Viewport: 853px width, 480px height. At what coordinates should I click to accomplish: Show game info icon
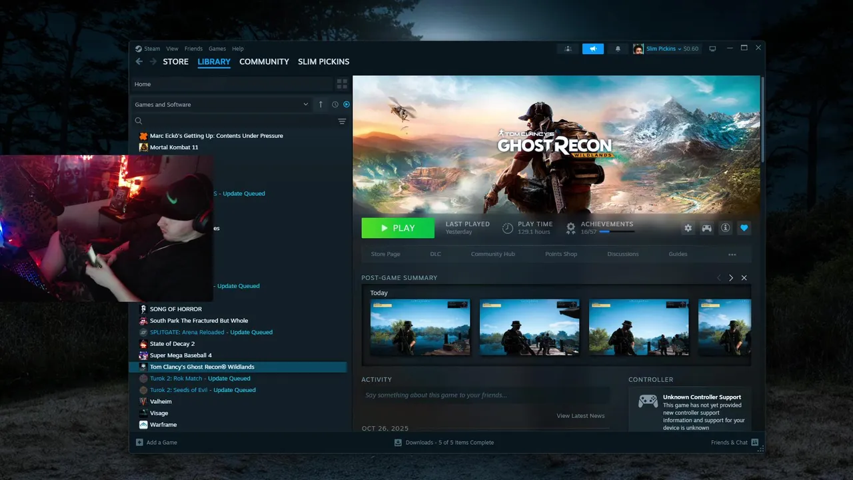point(725,228)
